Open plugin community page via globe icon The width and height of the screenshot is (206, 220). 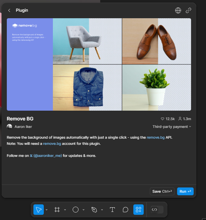178,10
